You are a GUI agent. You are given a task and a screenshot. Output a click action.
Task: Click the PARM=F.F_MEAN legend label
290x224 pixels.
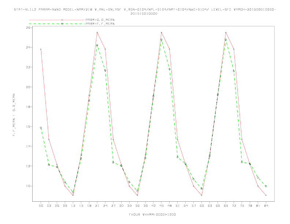(100, 24)
